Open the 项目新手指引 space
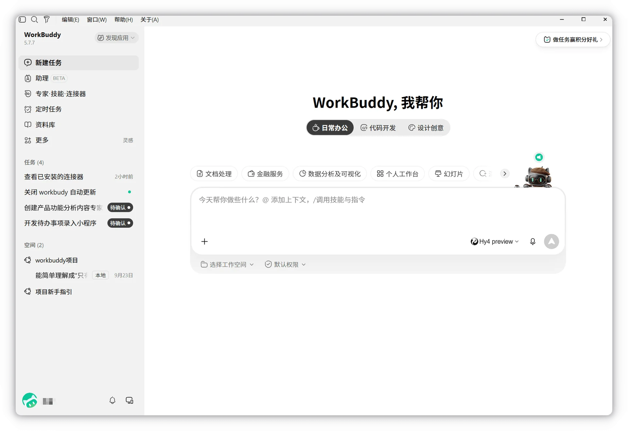This screenshot has height=431, width=628. [78, 291]
